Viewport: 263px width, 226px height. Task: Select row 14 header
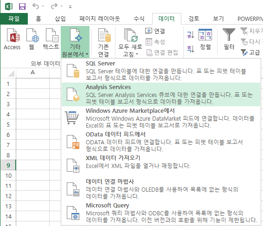tap(8, 216)
